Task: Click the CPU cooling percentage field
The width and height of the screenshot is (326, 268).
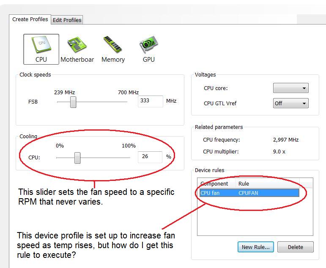Action: (150, 157)
